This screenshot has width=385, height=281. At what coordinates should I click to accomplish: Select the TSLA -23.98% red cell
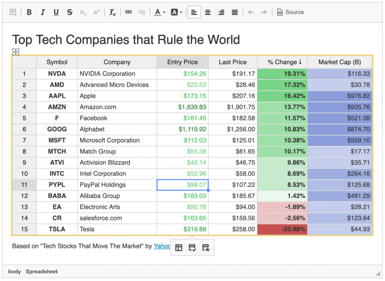(x=282, y=229)
